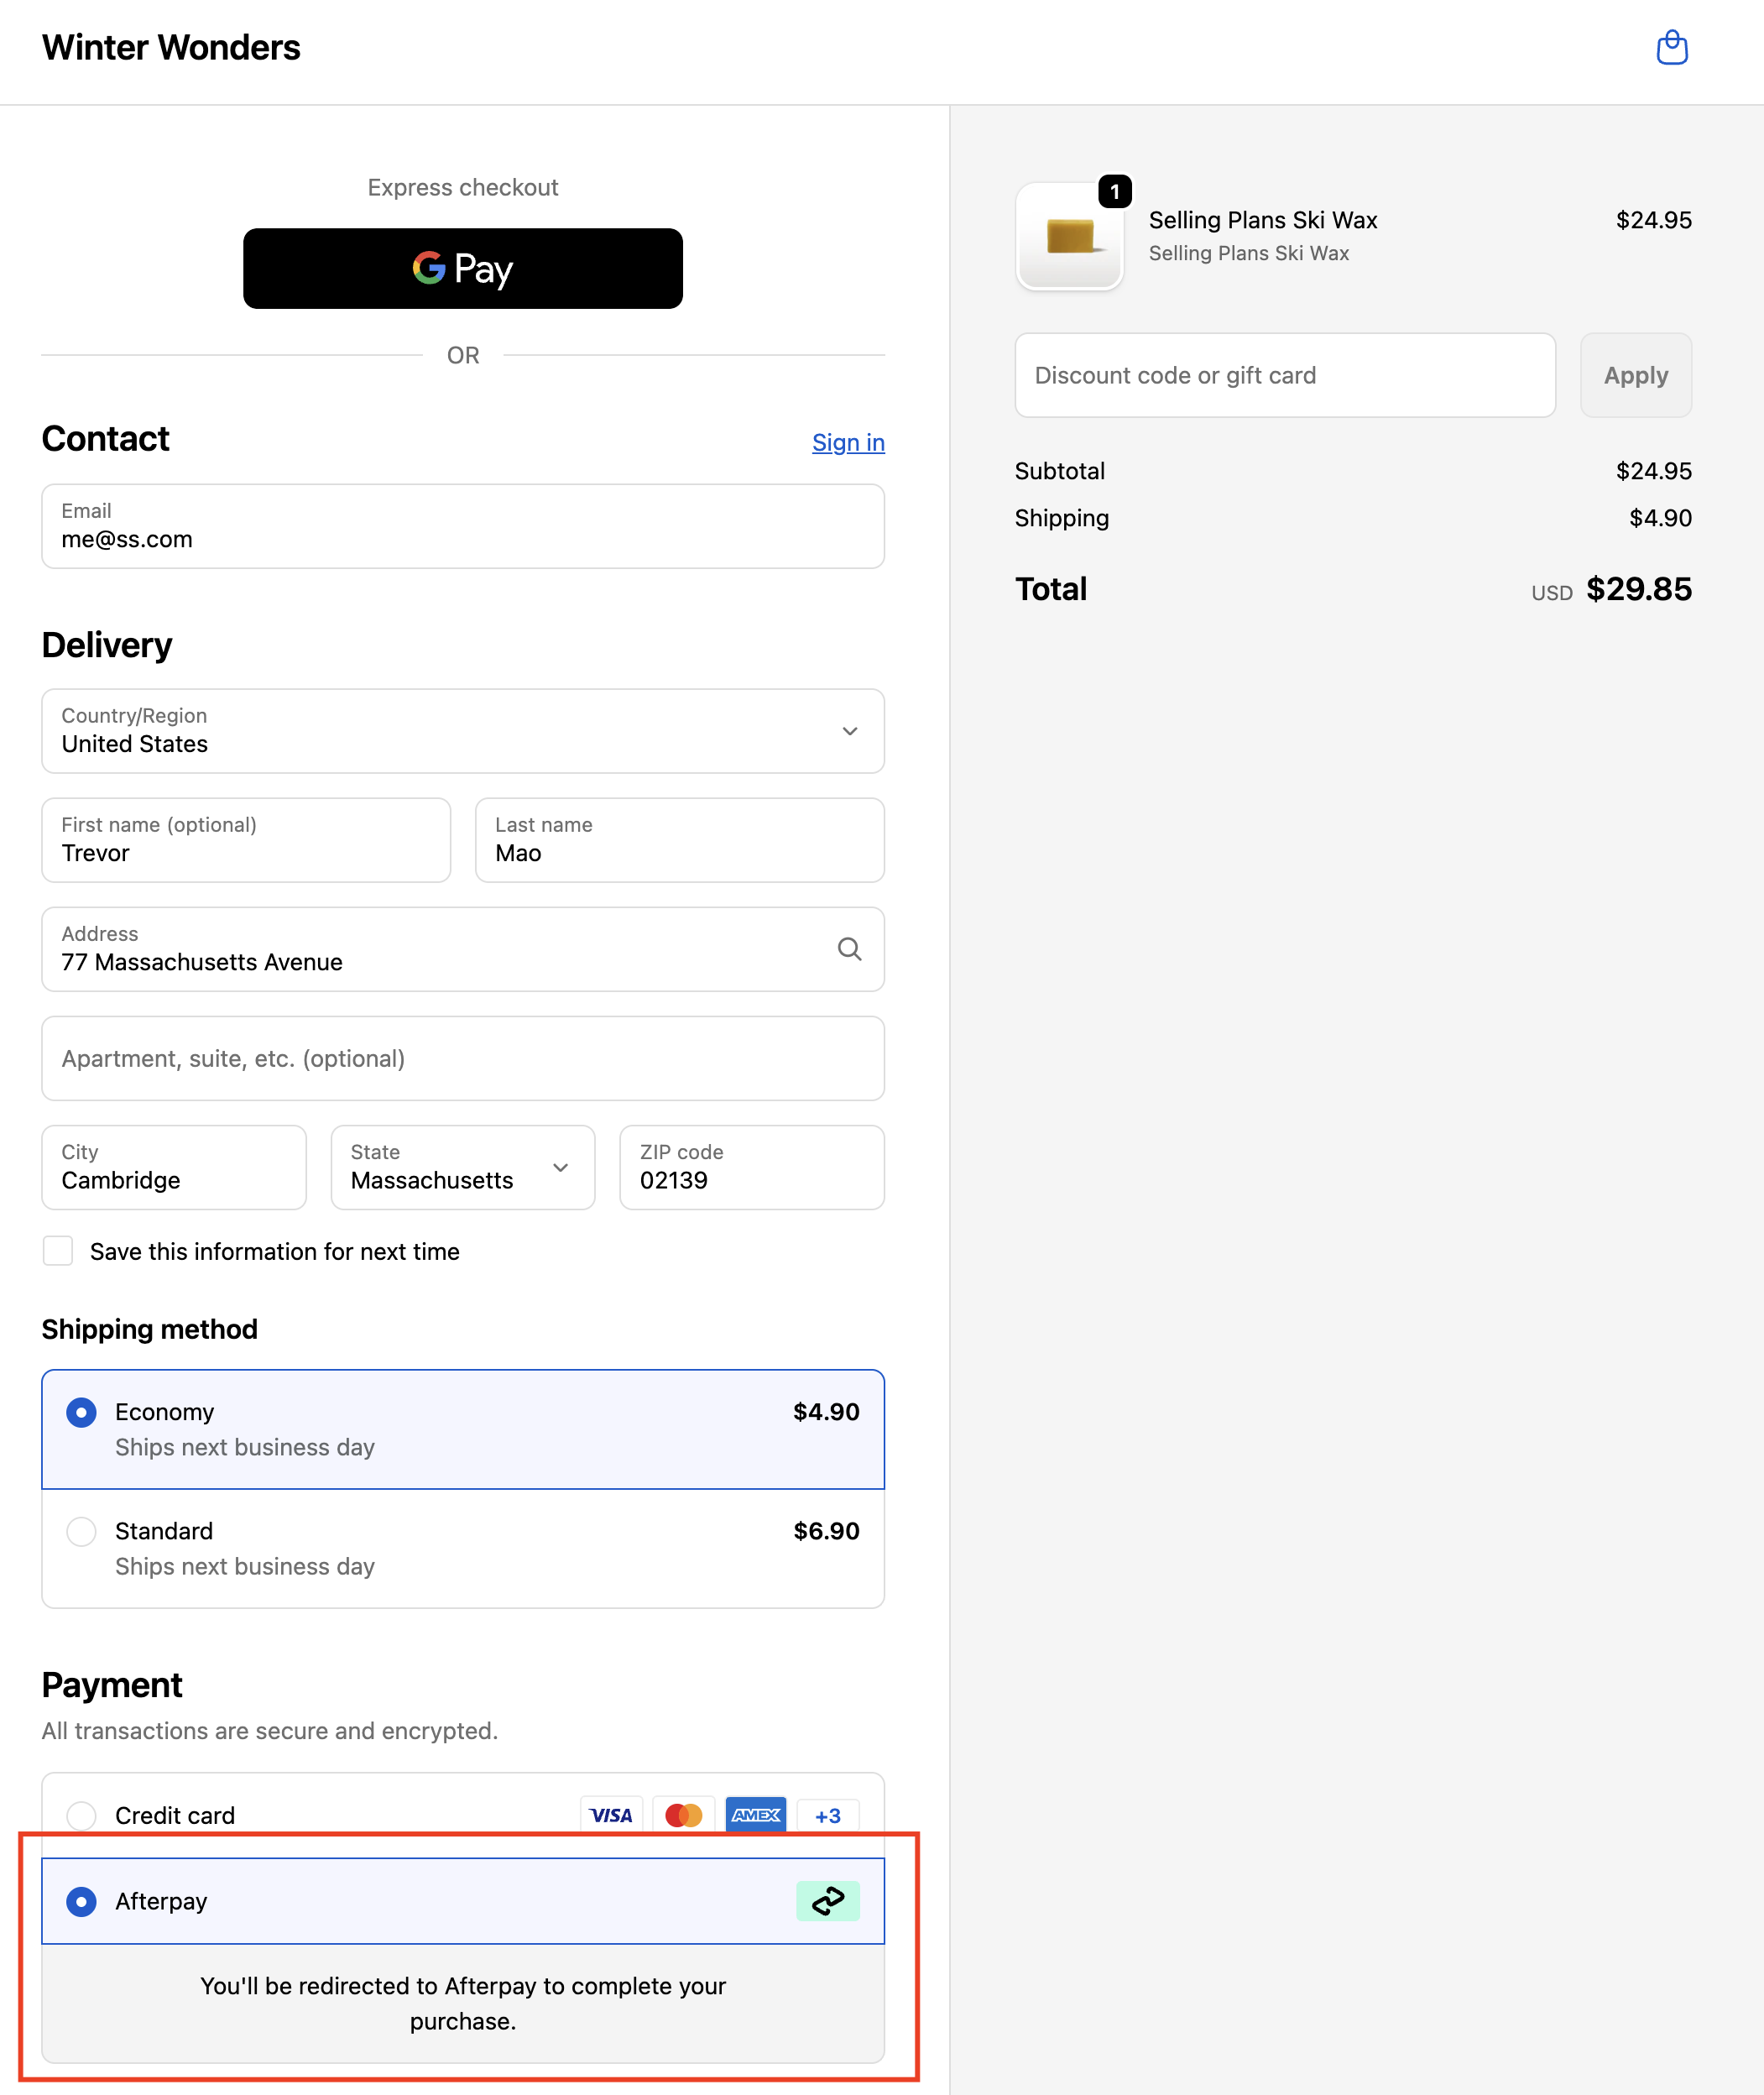Click the shopping bag icon

(x=1673, y=47)
